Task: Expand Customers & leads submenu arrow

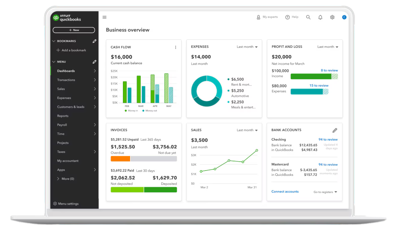Action: coord(95,107)
